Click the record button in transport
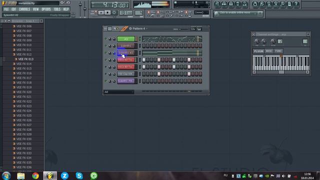This screenshot has width=320, height=180. click(x=114, y=12)
